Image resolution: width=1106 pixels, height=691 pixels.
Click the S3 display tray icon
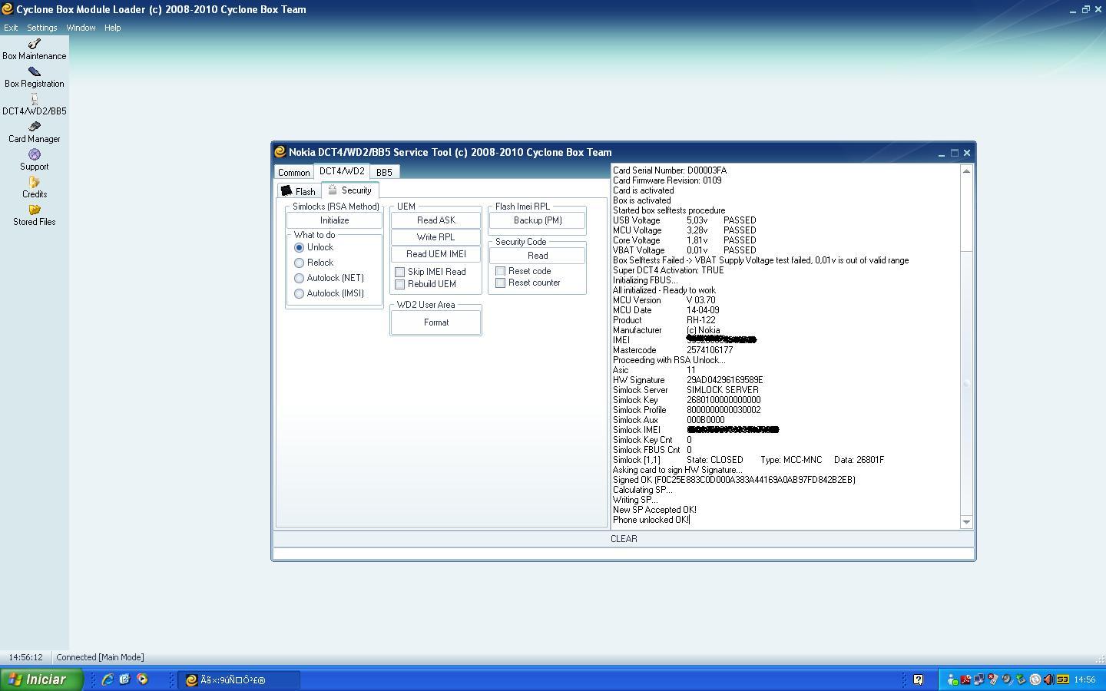[x=1063, y=679]
